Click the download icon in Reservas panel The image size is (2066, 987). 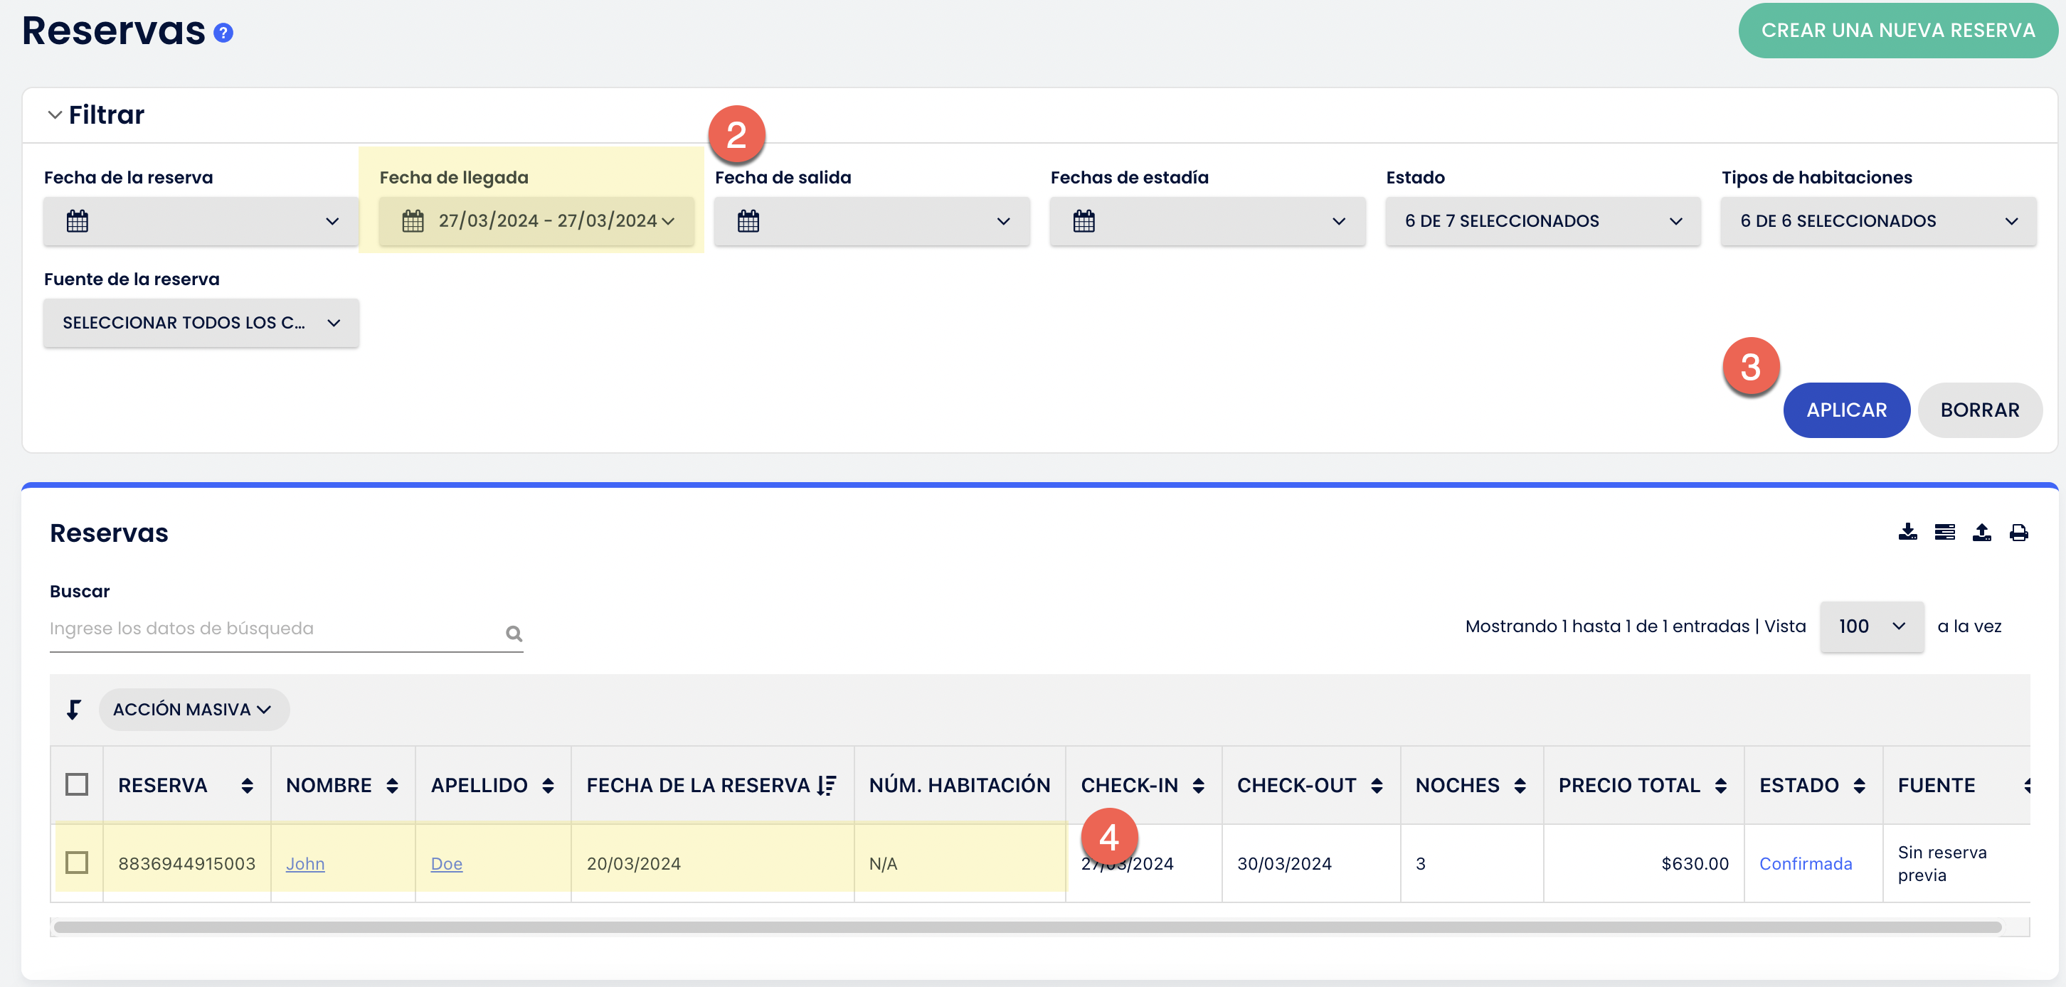[x=1907, y=532]
